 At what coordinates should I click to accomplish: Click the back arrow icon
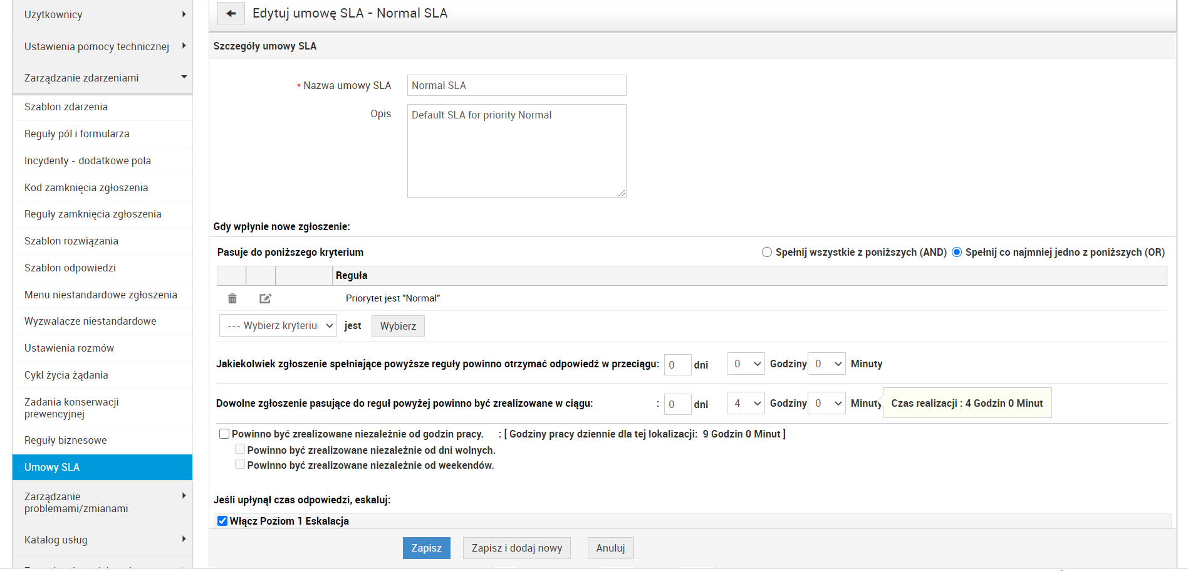pyautogui.click(x=231, y=13)
